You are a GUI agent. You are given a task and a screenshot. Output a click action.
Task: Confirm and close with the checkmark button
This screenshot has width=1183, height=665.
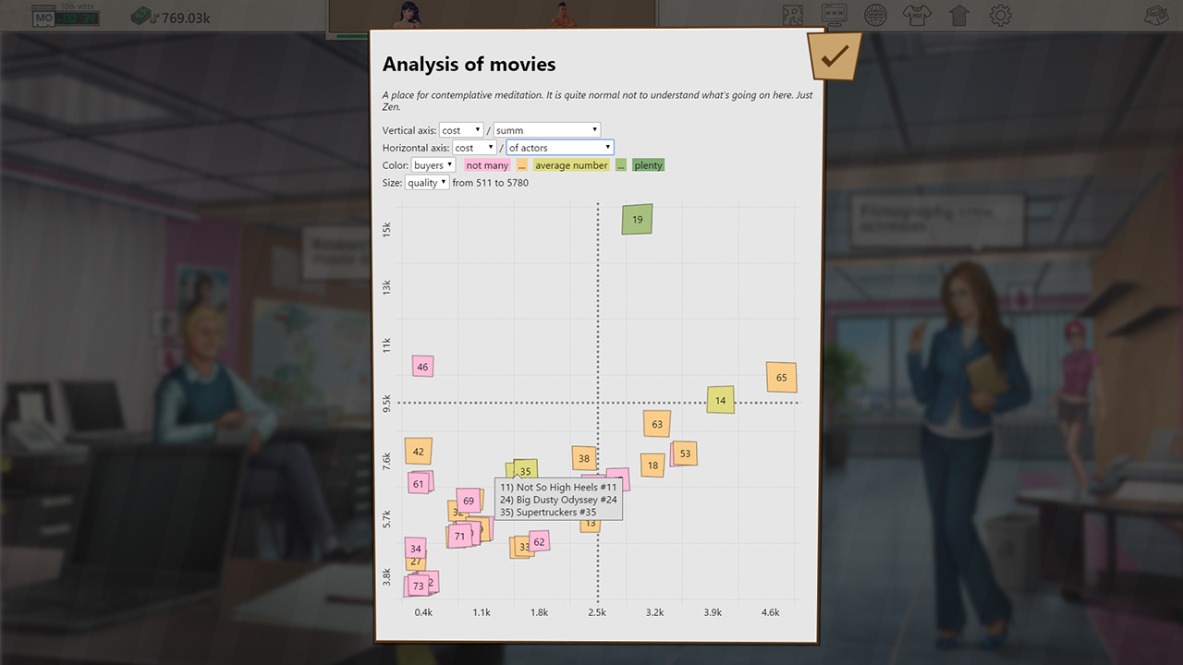tap(835, 57)
